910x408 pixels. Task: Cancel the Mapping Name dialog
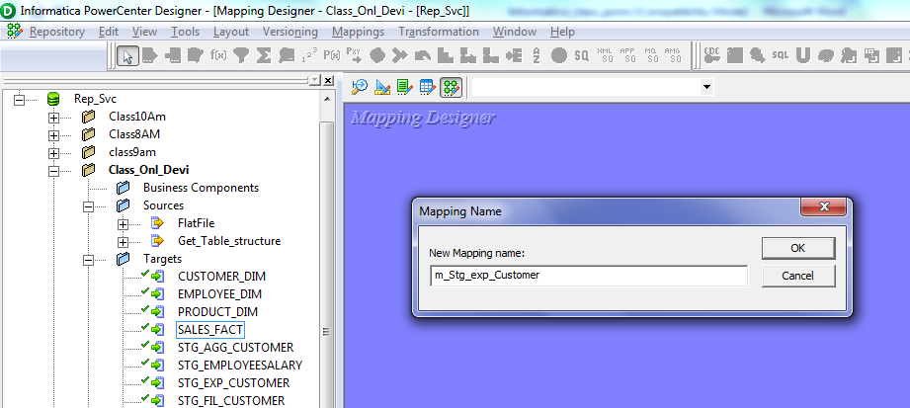point(798,276)
